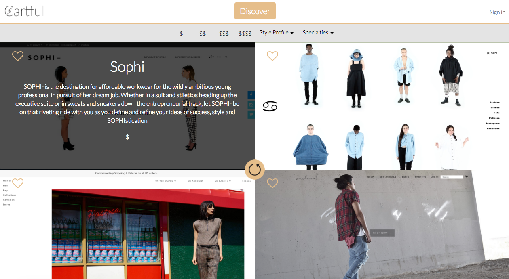Open the cart icon on the enslaved navbar
The width and height of the screenshot is (509, 279).
[466, 176]
